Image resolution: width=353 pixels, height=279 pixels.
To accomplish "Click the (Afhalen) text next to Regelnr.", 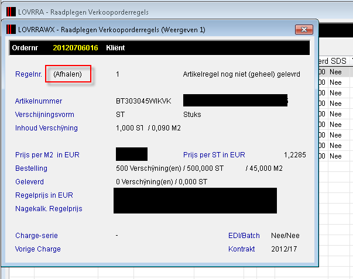I will tap(67, 74).
